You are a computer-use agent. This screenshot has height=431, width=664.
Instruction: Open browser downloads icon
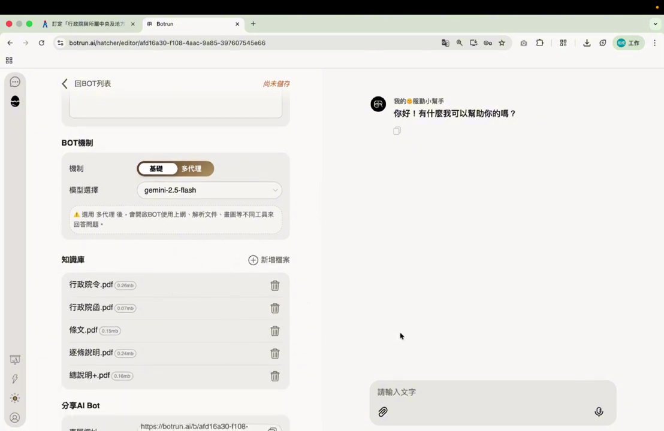point(587,43)
